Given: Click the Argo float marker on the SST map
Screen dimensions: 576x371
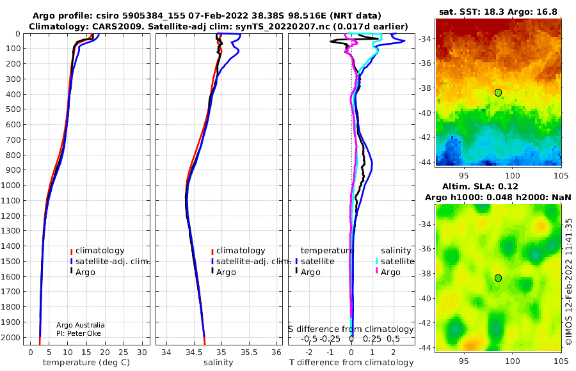Looking at the screenshot, I should tap(498, 93).
